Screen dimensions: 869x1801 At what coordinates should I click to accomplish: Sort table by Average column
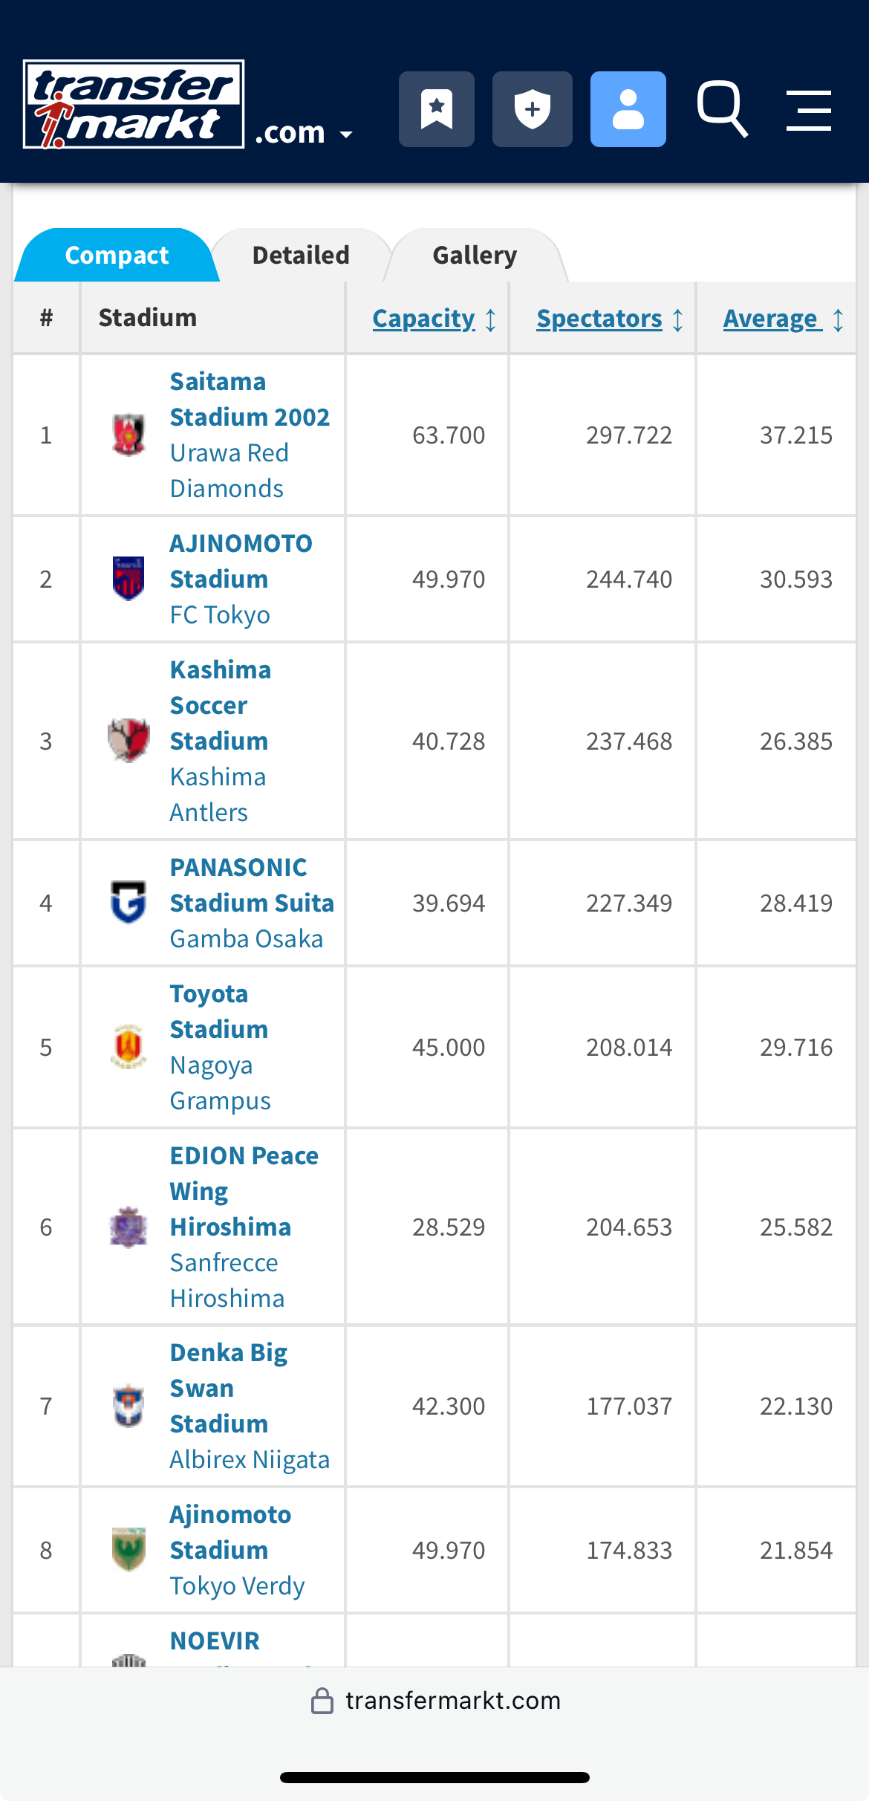784,319
